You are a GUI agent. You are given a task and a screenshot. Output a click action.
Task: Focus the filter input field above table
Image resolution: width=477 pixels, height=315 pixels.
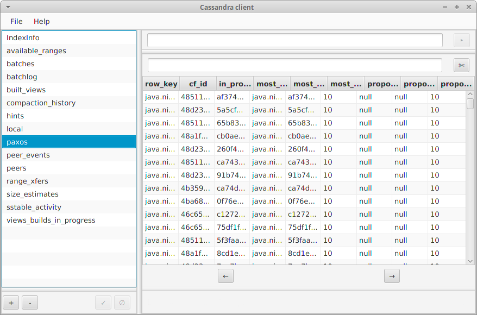point(295,65)
